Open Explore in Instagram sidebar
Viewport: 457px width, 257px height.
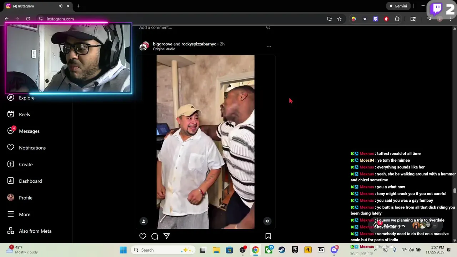pos(21,98)
